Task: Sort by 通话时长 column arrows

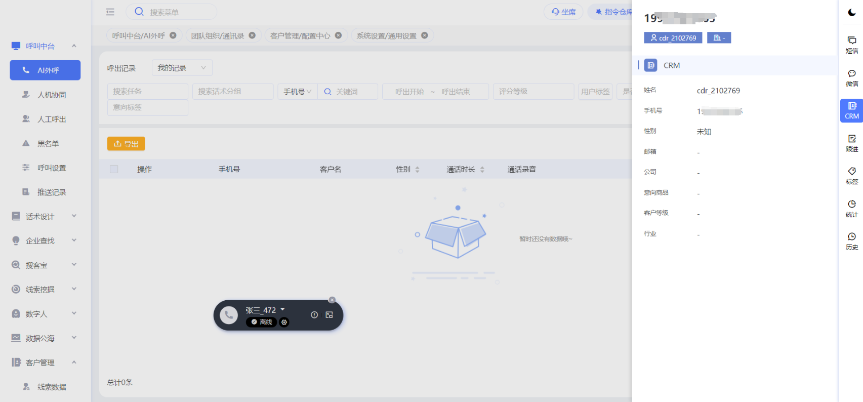Action: point(482,170)
